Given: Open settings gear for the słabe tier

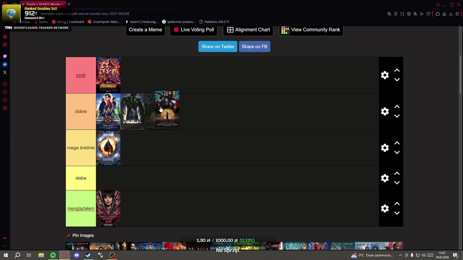Looking at the screenshot, I should (x=385, y=178).
